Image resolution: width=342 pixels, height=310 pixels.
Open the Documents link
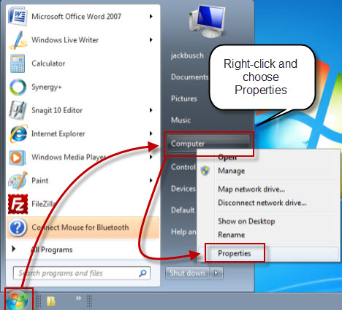[189, 77]
